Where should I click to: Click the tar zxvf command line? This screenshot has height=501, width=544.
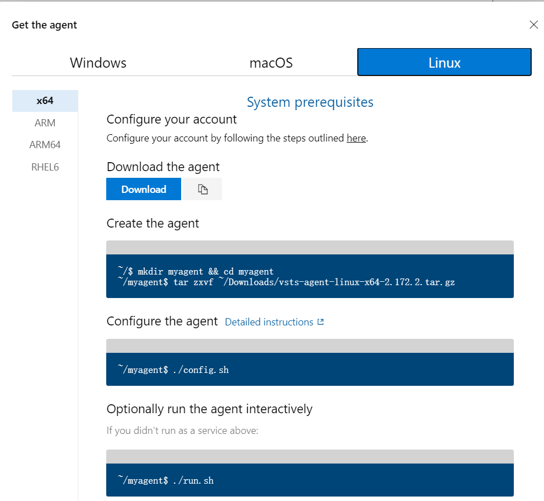[x=286, y=282]
